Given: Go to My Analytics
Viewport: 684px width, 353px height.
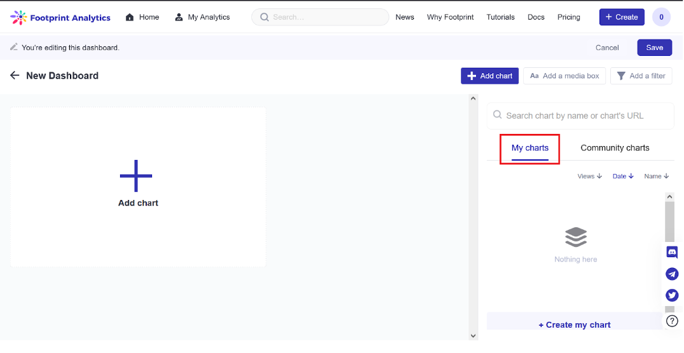Looking at the screenshot, I should pos(202,17).
